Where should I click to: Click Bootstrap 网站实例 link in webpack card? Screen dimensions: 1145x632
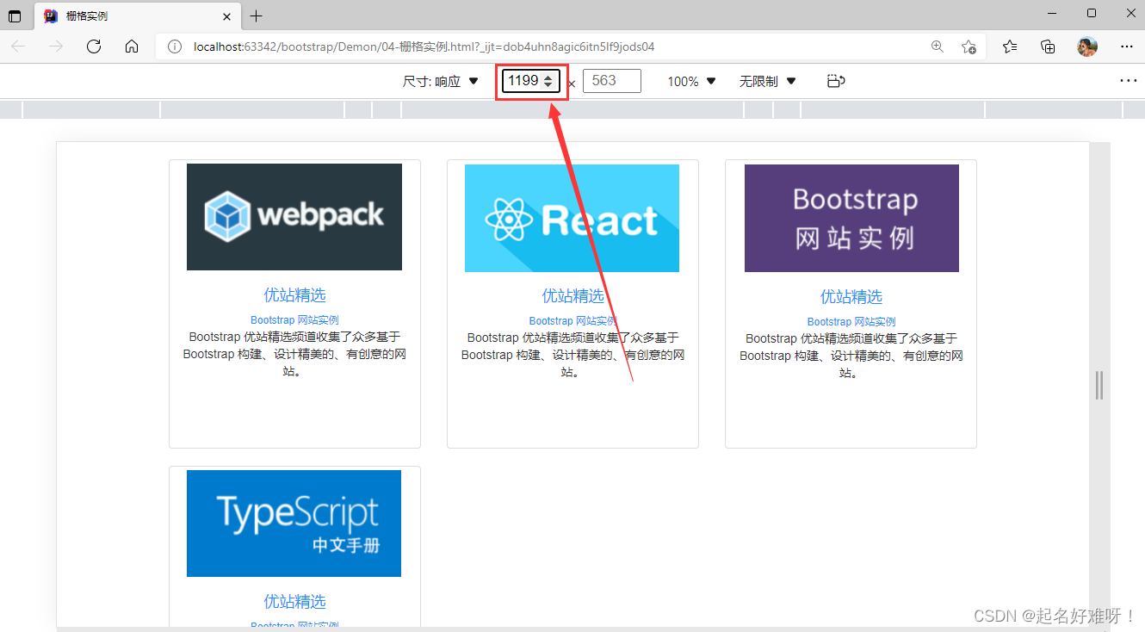point(294,320)
